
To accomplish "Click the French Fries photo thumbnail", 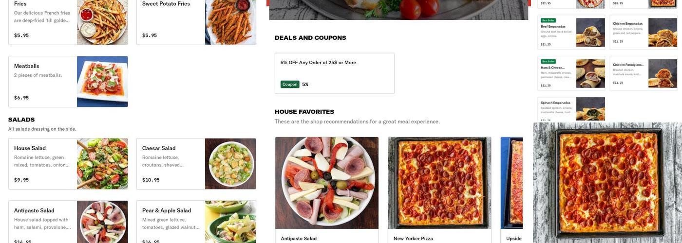I will (x=102, y=22).
